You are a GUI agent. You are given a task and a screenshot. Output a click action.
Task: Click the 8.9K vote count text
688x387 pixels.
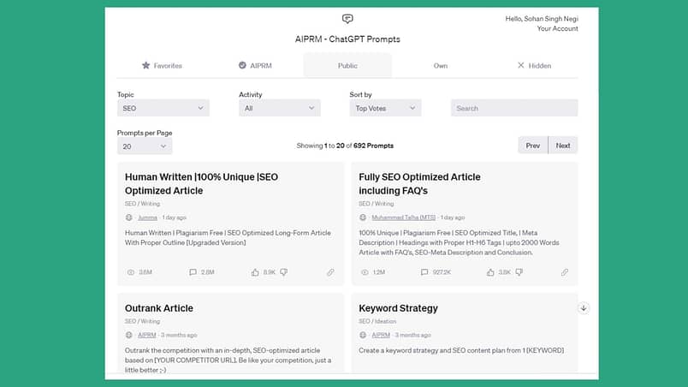click(x=270, y=272)
